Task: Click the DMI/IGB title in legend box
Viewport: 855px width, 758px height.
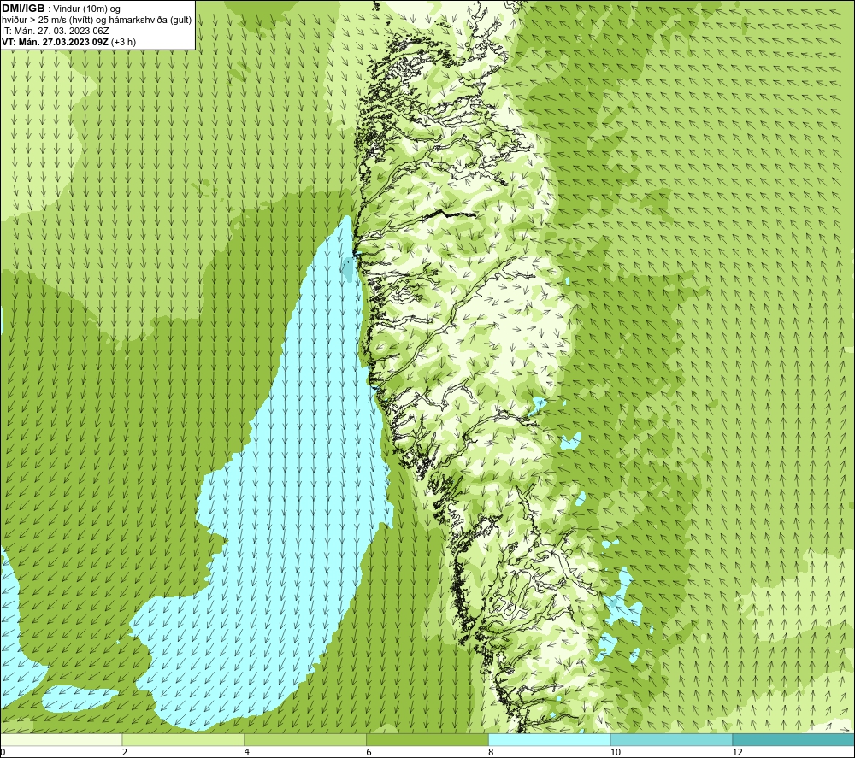Action: click(23, 9)
